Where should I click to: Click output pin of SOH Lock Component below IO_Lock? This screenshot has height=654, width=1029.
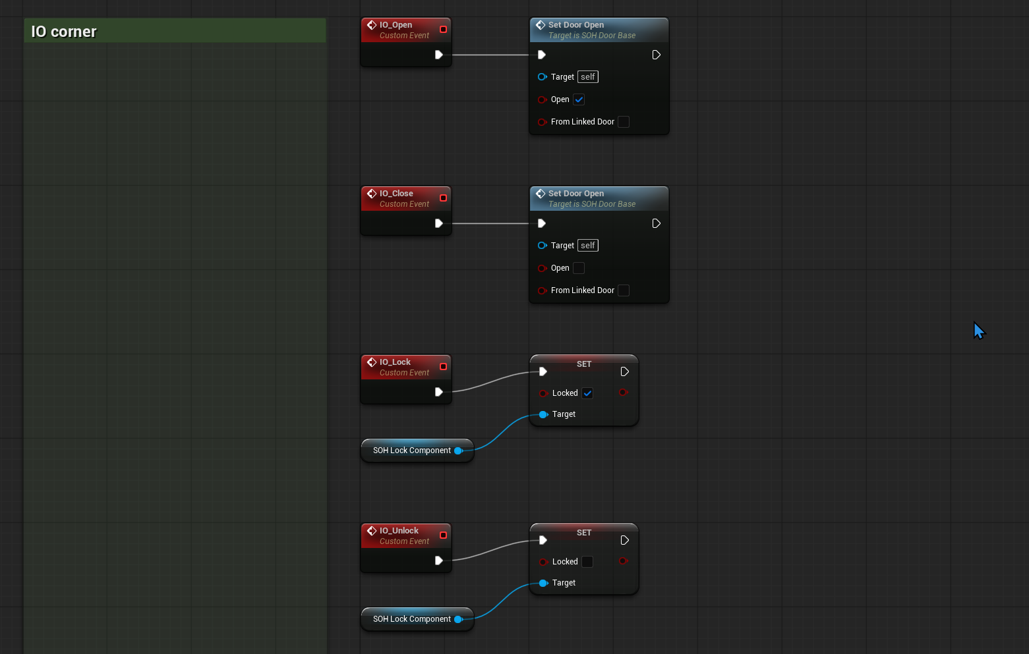pos(458,450)
